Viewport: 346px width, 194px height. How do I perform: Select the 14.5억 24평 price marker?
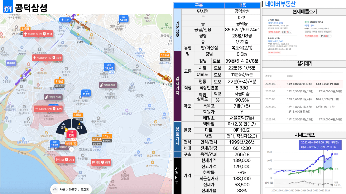click(124, 19)
